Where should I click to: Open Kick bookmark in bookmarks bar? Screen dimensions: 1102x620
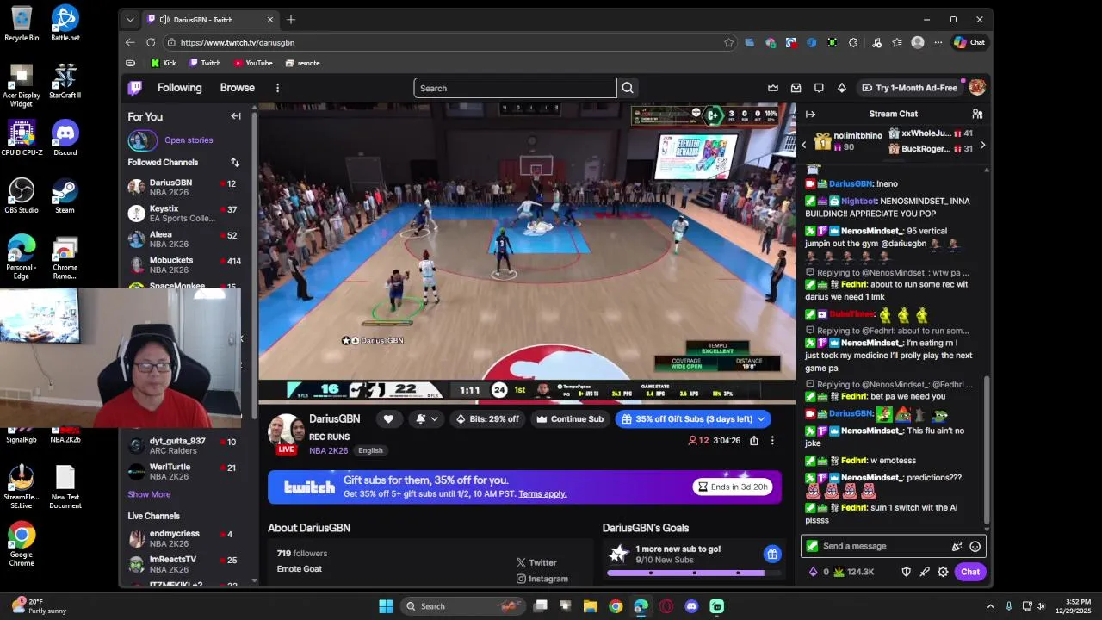click(x=164, y=63)
